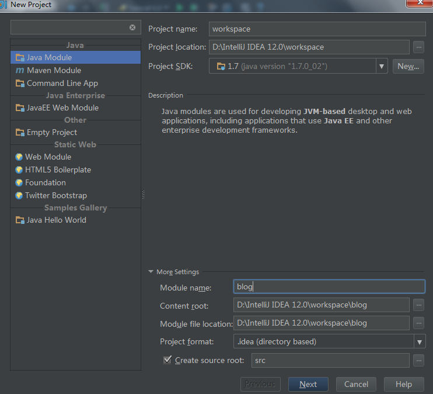
Task: Choose the HTML5 Boilerplate template
Action: tap(58, 170)
